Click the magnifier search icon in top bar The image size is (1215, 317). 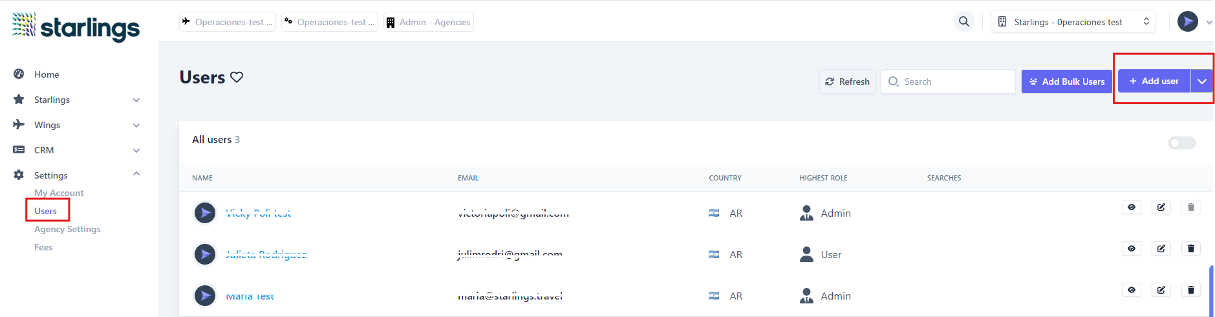click(963, 21)
